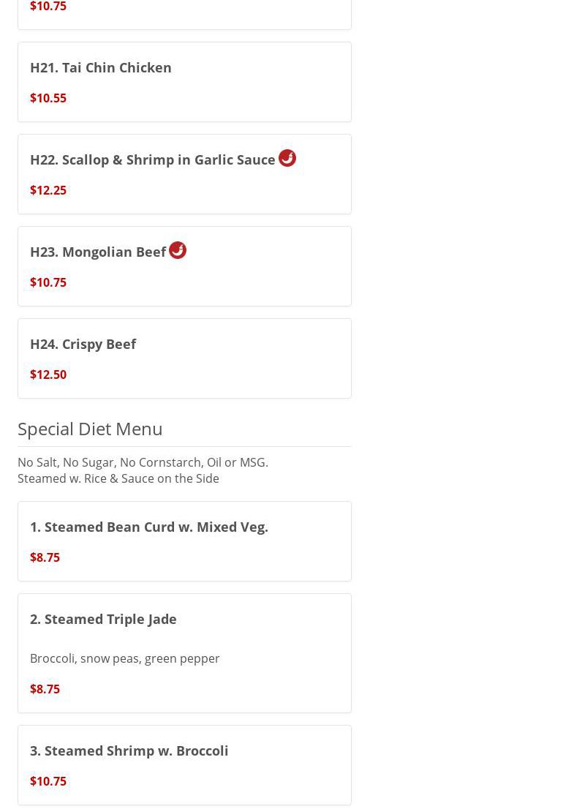Open the 2. Steamed Triple Jade item

click(103, 619)
